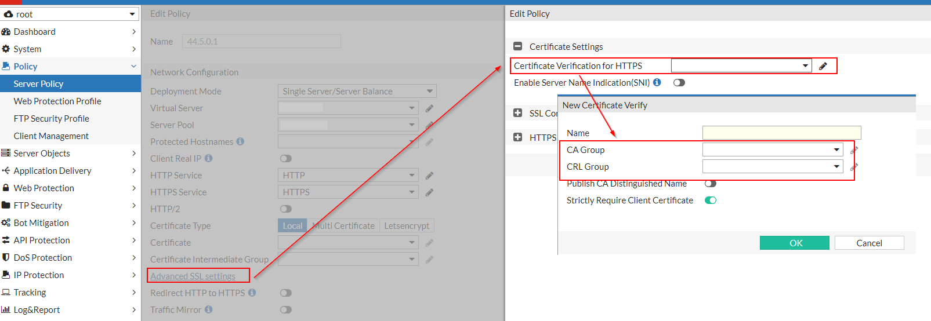Click the info icon beside Enable SNI
Viewport: 931px width, 321px height.
[657, 82]
